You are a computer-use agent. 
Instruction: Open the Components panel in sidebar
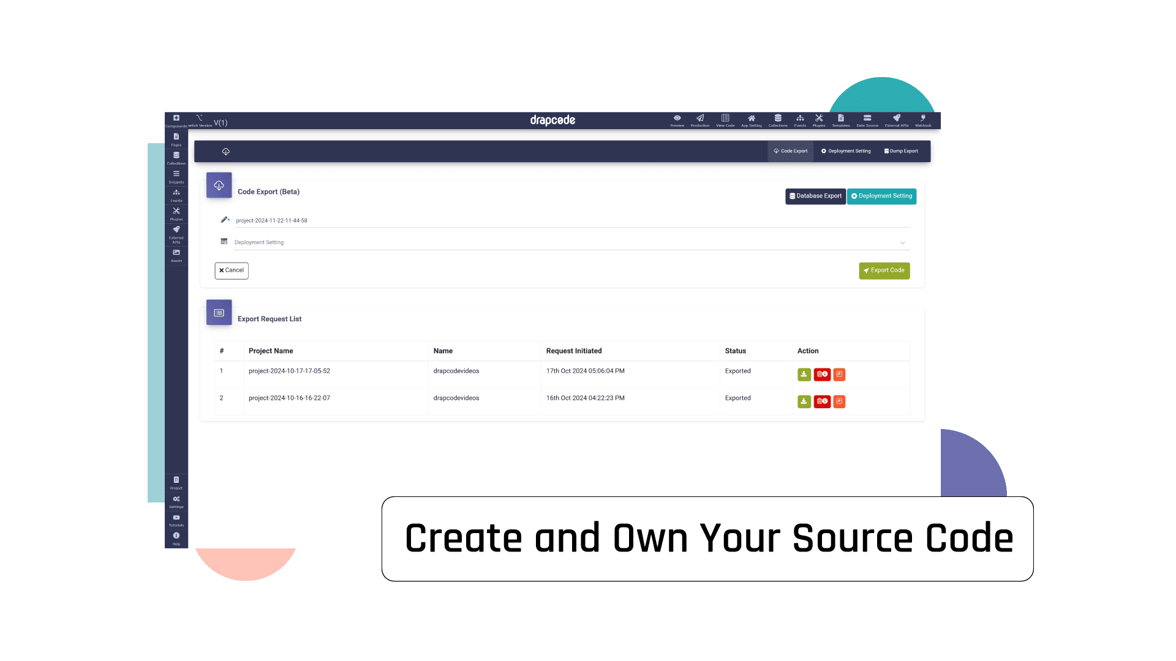(x=176, y=121)
